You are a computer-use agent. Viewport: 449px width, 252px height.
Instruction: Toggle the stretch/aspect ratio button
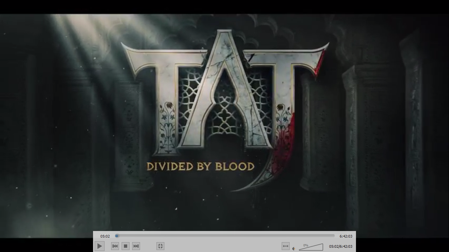(286, 246)
